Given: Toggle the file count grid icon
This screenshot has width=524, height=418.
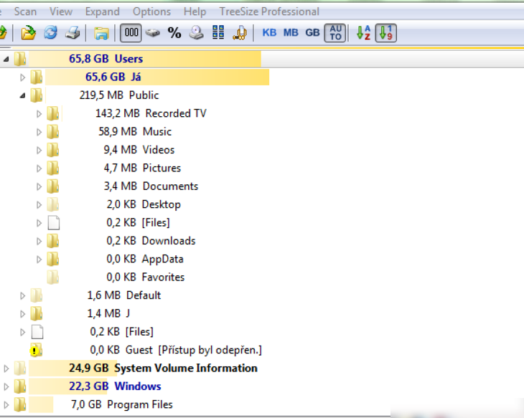Looking at the screenshot, I should coord(218,33).
